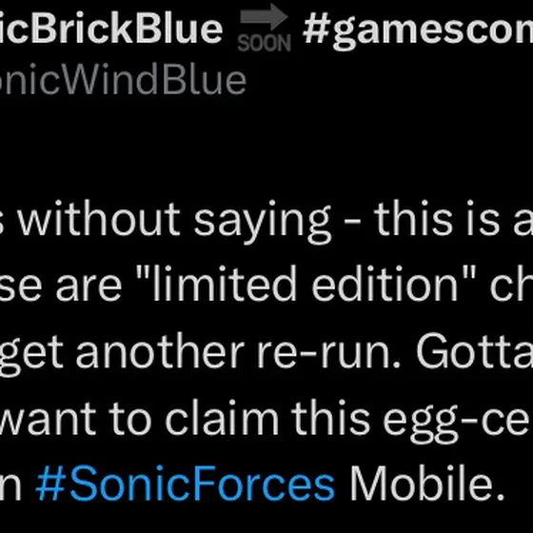Click the grey SonicWindBlue handle
The height and width of the screenshot is (533, 533).
123,79
